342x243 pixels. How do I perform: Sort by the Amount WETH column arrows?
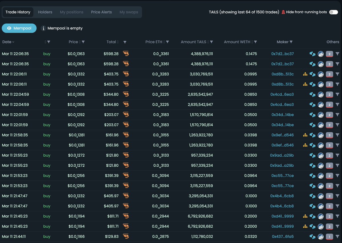[x=252, y=42]
